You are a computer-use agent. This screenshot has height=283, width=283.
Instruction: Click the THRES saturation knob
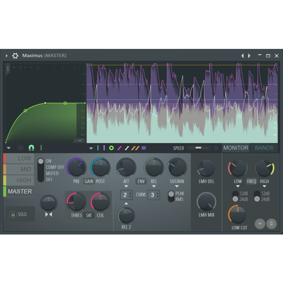(x=76, y=202)
